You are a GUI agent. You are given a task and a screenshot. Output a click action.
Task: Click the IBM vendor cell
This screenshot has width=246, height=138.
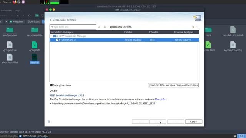[x=152, y=40]
